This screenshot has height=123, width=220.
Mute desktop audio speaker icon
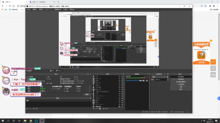(x=144, y=81)
